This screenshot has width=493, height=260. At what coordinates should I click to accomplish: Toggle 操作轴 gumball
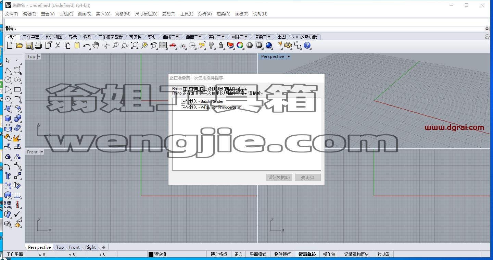tap(329, 254)
